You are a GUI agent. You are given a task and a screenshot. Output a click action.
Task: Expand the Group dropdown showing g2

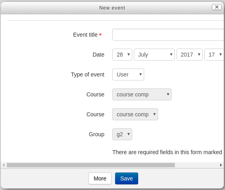coord(122,134)
